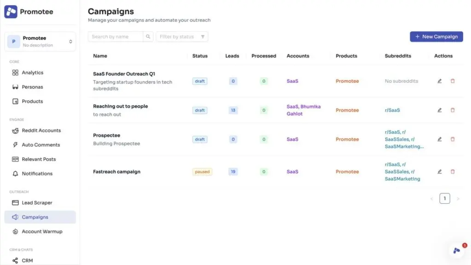Expand the floating chat bubble with notification badge
471x265 pixels.
[456, 251]
